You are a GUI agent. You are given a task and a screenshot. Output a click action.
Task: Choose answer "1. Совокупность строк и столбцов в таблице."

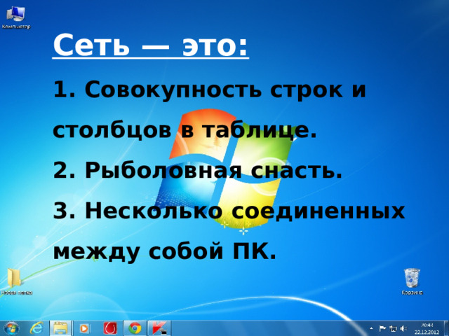coord(210,110)
